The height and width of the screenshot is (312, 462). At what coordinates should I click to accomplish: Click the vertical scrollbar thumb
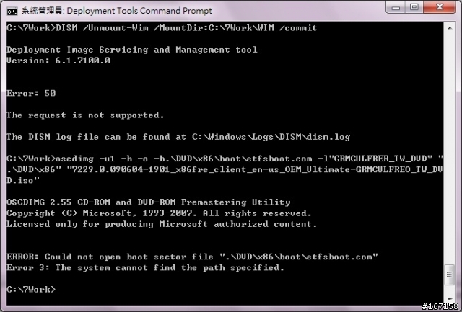(x=450, y=275)
